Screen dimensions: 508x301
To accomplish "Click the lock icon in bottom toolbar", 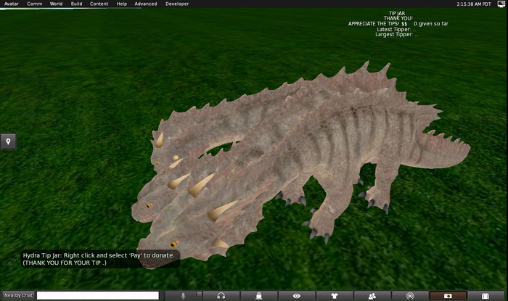I will (x=258, y=295).
